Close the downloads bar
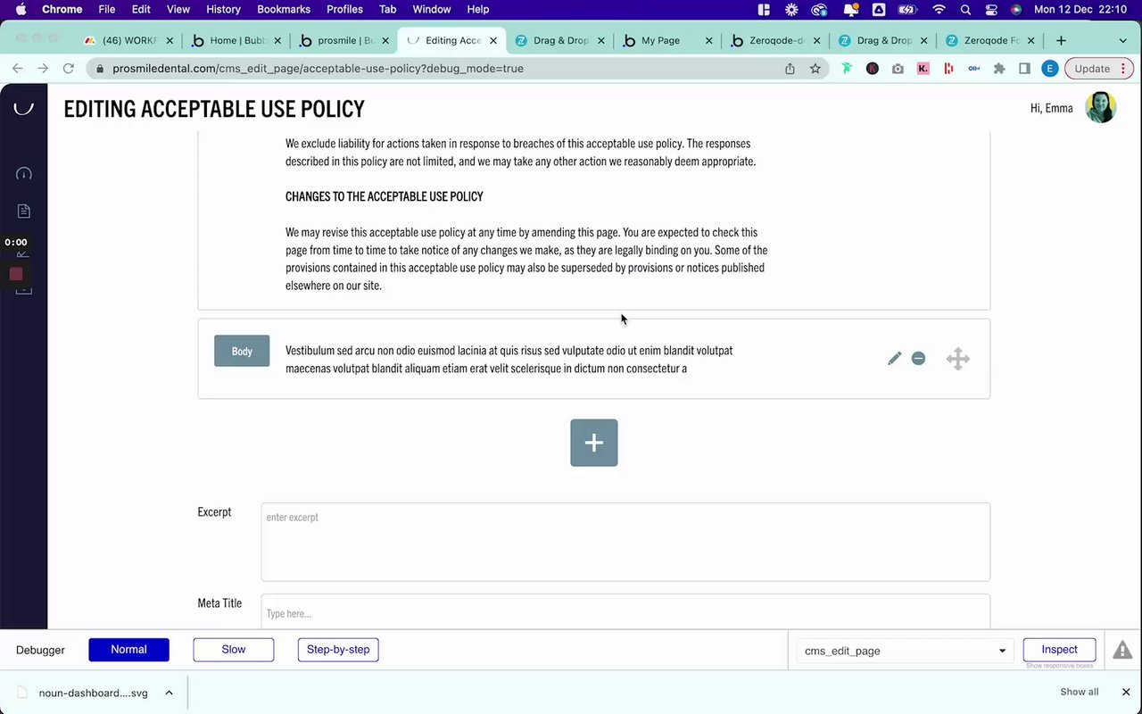 pos(1126,692)
